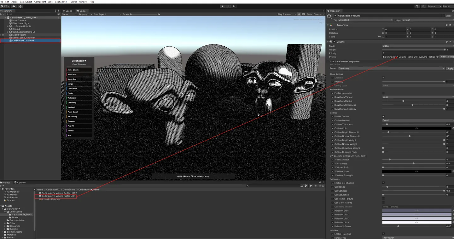Toggle Mute Audio in the Game view

pyautogui.click(x=299, y=14)
